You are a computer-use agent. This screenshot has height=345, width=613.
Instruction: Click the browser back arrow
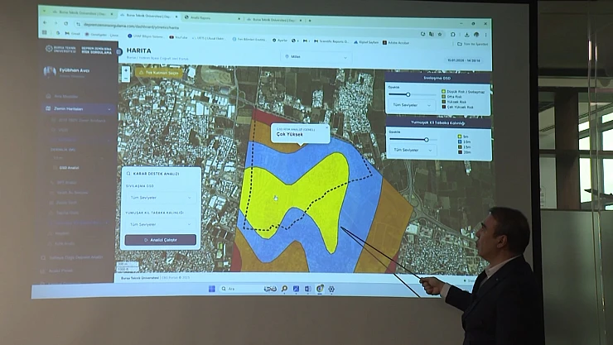point(43,23)
